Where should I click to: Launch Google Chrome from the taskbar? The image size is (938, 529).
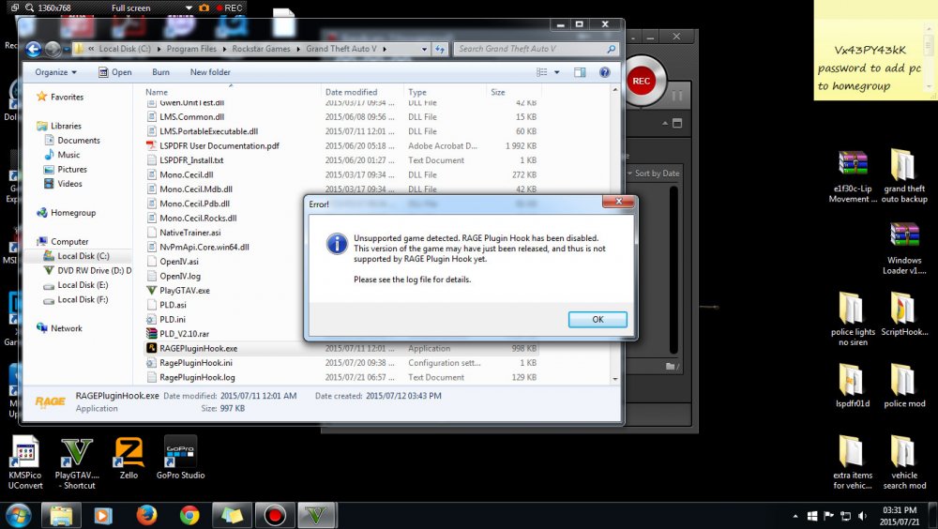point(189,515)
